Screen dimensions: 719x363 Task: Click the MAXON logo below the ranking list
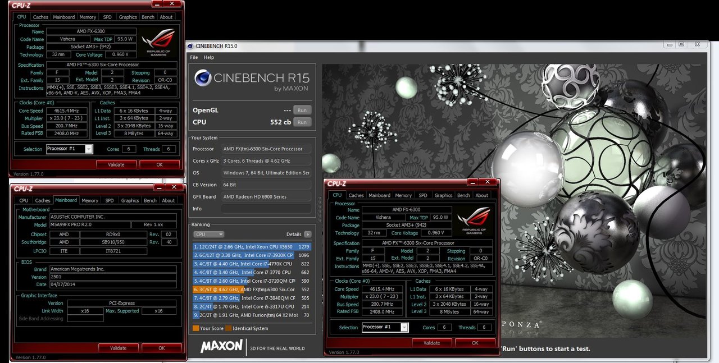(x=221, y=347)
